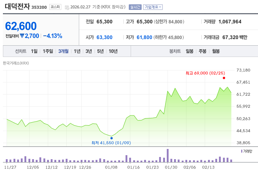Viewport: 258px width, 184px height.
Task: Select the 1일 line chart tab
Action: 34,51
